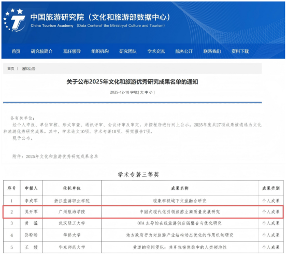Click the 首页 breadcrumb link
This screenshot has height=256, width=287.
[11, 69]
